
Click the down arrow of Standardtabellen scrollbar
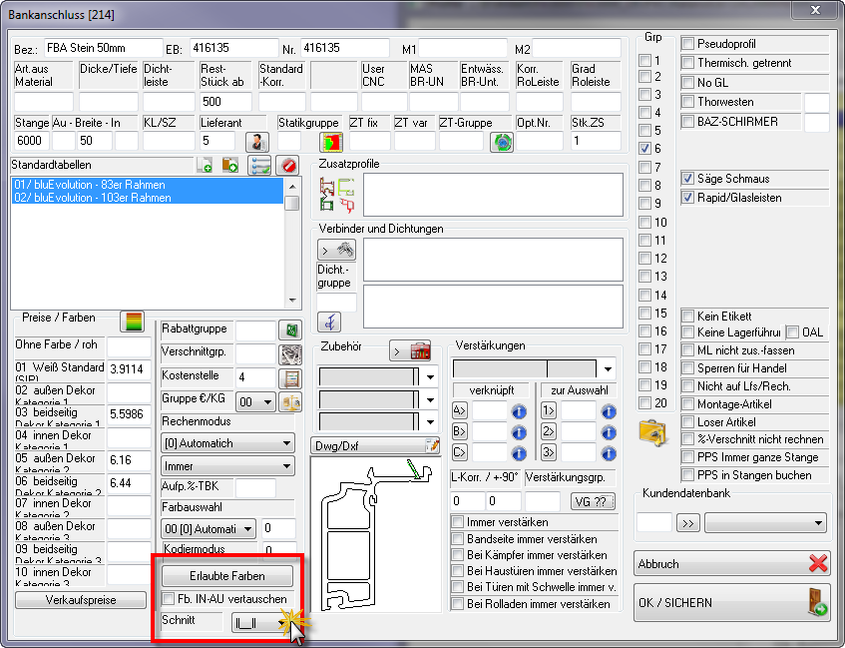[292, 300]
